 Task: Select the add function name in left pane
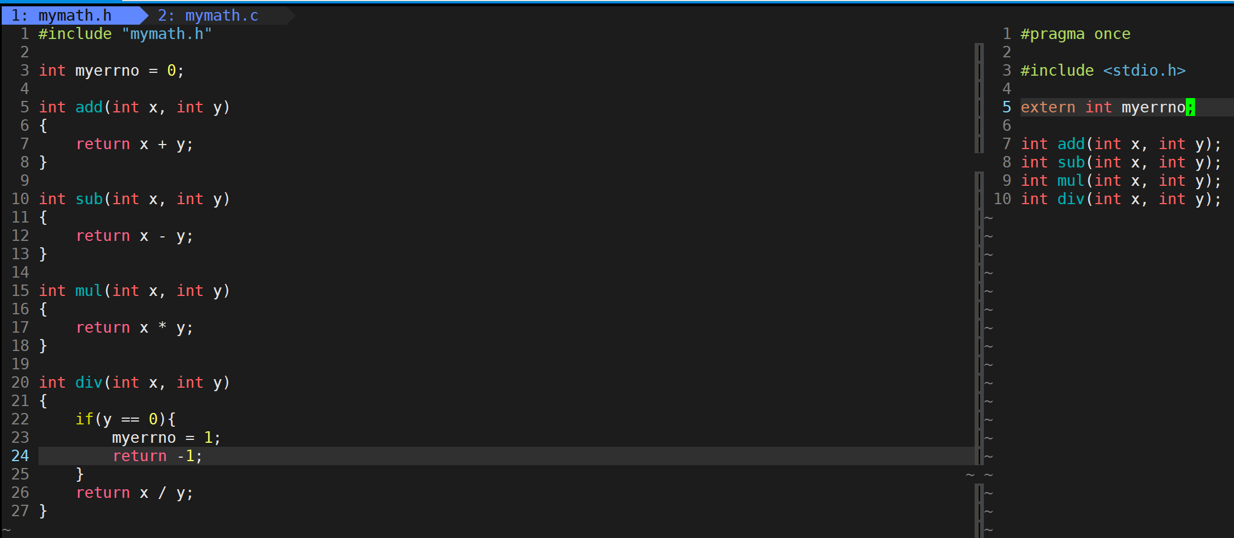coord(89,107)
